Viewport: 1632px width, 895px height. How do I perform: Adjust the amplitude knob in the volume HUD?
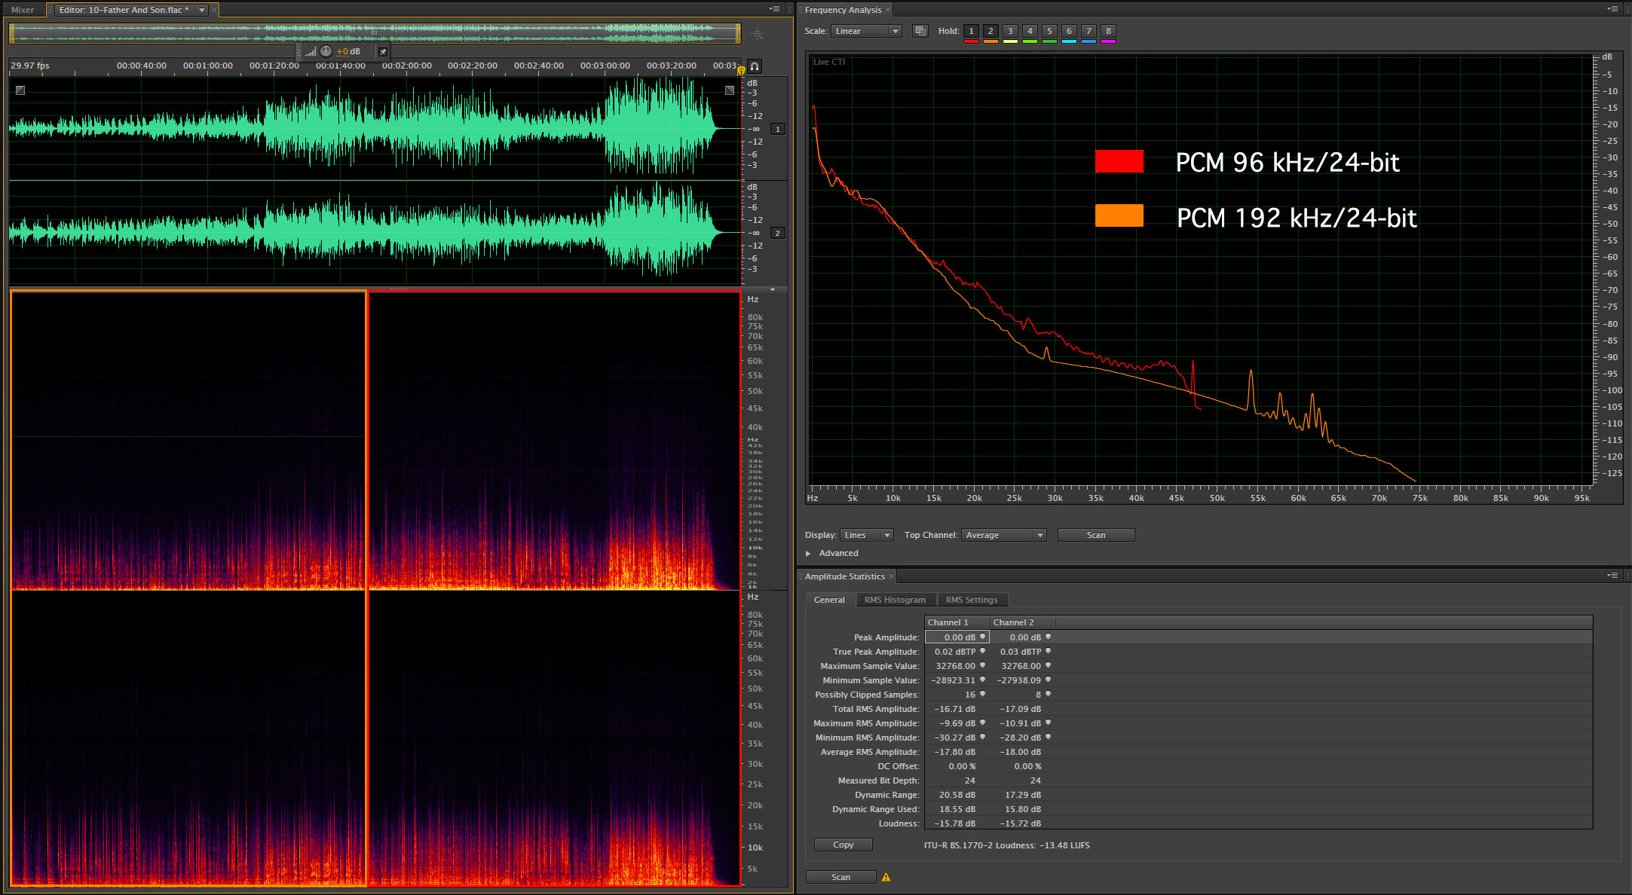click(x=326, y=51)
